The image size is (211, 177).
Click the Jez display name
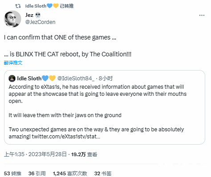(29, 15)
